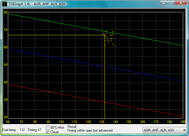Click the 190 label on horizontal axis
189x136 pixels.
pos(182,121)
